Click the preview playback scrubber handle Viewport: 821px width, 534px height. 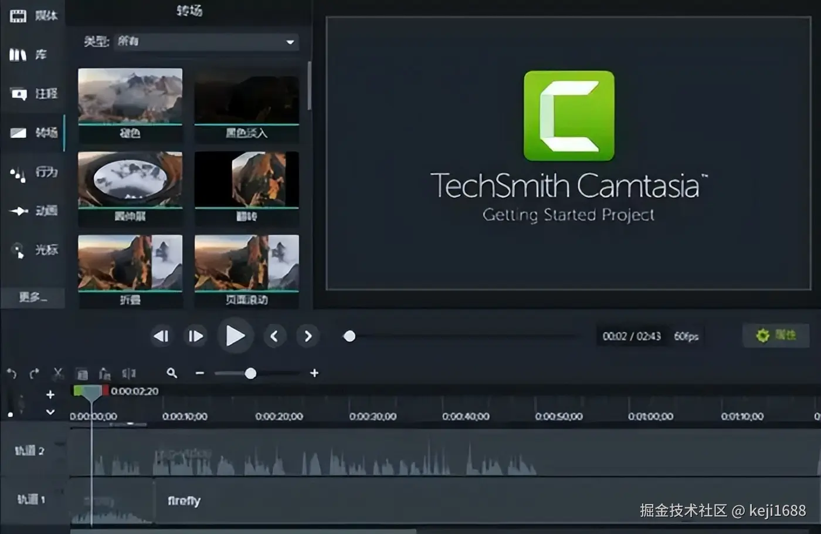coord(350,336)
